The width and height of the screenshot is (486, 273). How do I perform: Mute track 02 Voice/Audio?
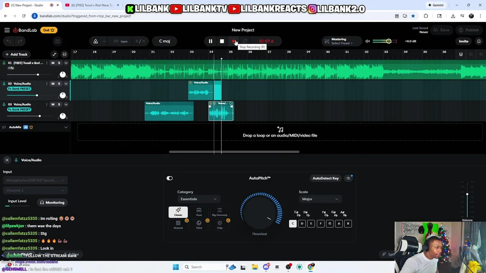[53, 84]
